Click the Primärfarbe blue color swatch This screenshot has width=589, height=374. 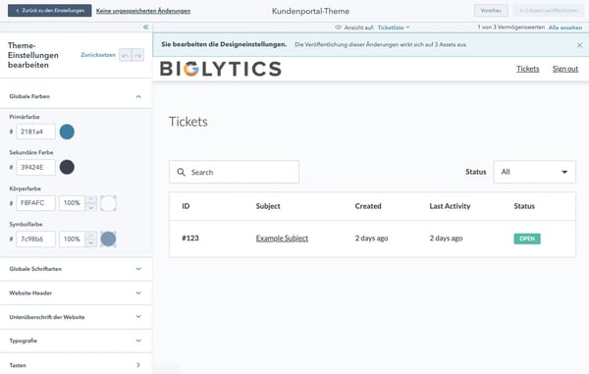coord(67,132)
